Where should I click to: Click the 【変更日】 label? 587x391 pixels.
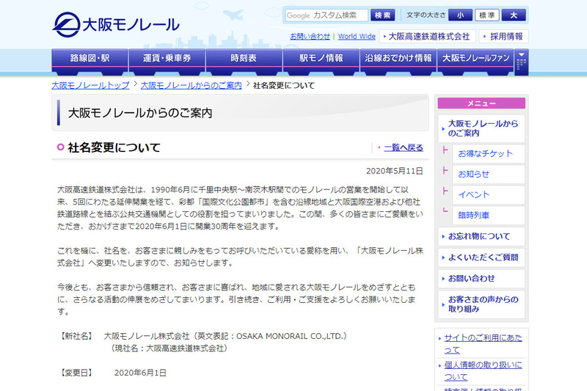[76, 373]
